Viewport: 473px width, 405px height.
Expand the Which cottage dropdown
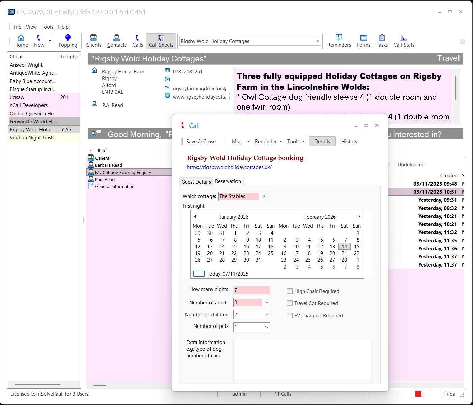[263, 196]
